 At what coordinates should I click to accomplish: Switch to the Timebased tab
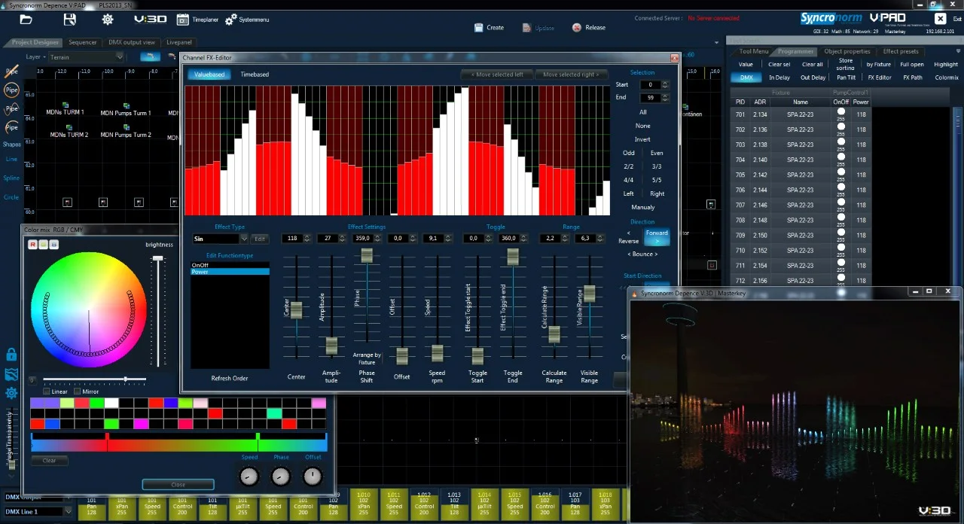point(255,75)
